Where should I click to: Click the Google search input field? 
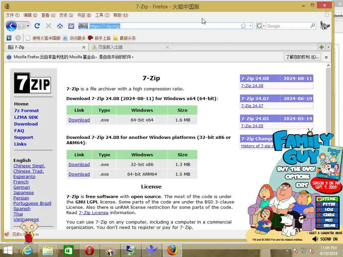coord(288,26)
